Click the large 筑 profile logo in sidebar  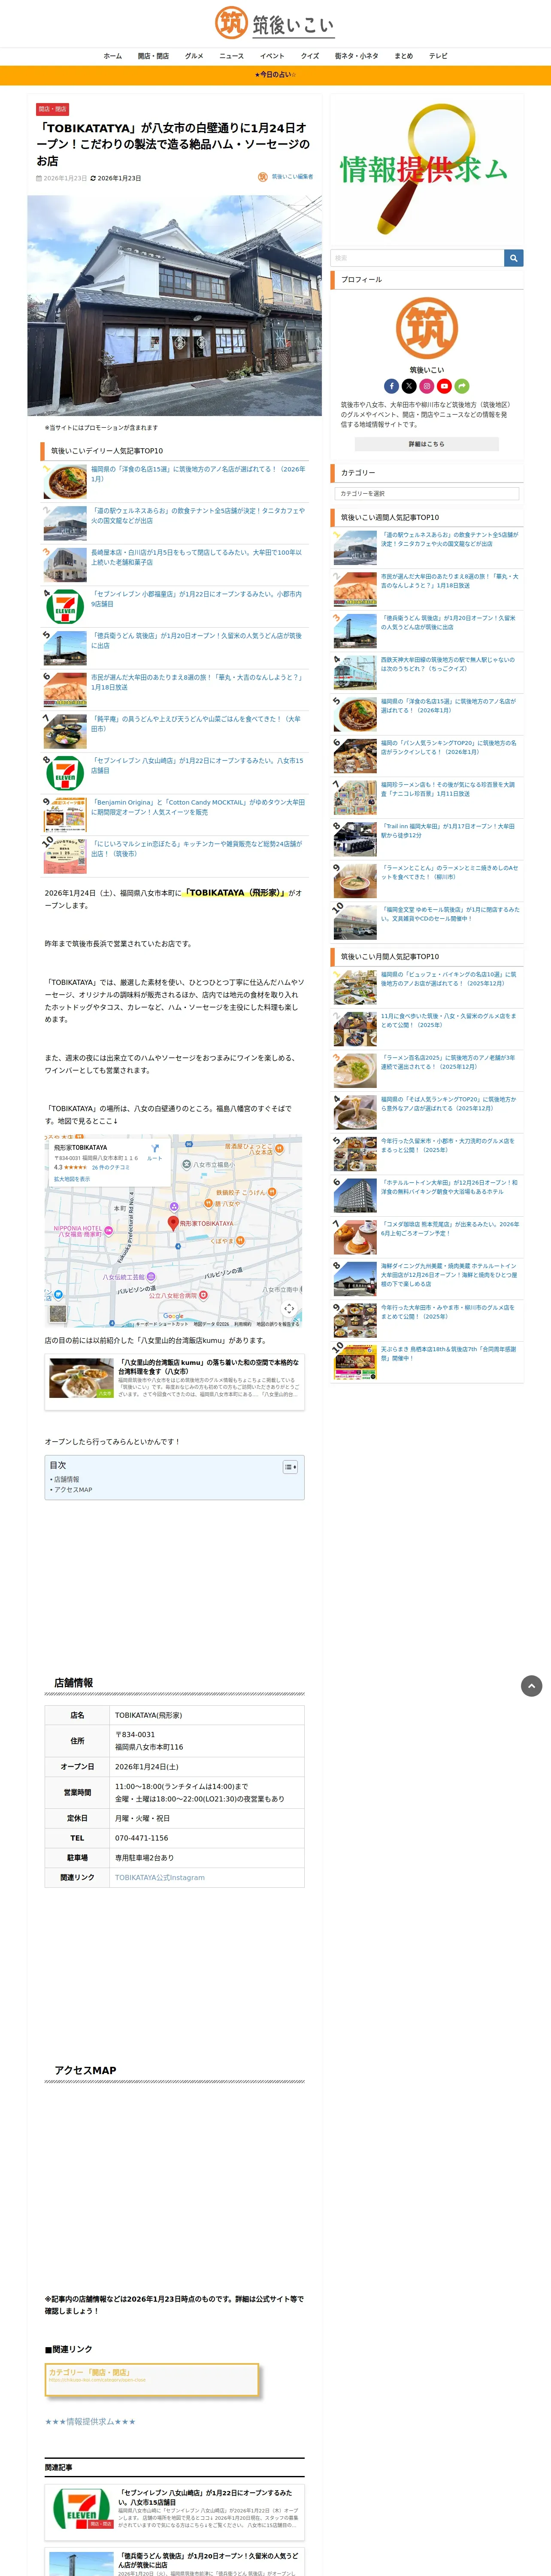click(x=427, y=328)
